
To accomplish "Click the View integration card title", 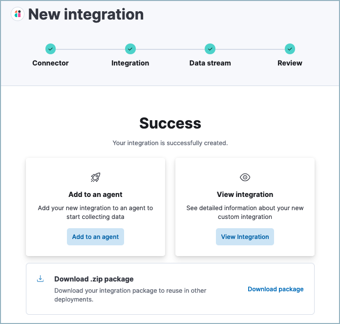I will pyautogui.click(x=245, y=194).
